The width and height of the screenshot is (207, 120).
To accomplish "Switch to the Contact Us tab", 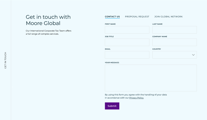I will [112, 17].
